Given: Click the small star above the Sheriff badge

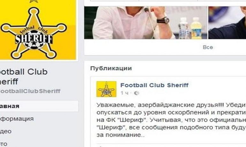Looking at the screenshot, I should [33, 1].
